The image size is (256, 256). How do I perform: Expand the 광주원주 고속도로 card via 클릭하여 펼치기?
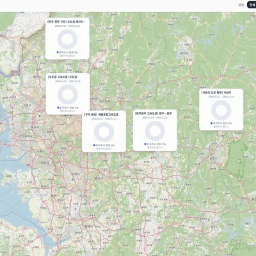155,147
